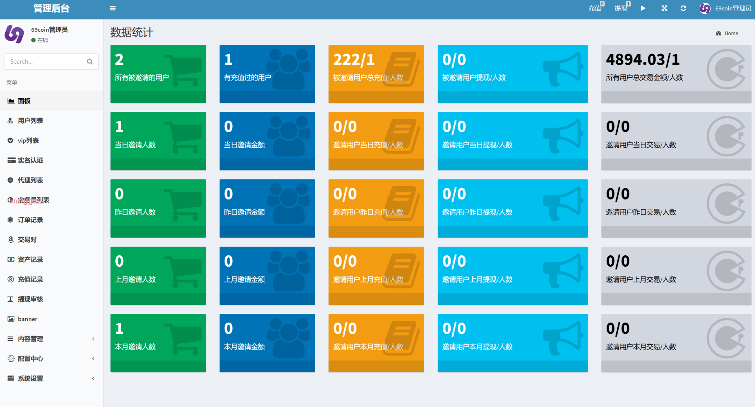Click the 在线 online status indicator
This screenshot has height=407, width=755.
click(40, 40)
